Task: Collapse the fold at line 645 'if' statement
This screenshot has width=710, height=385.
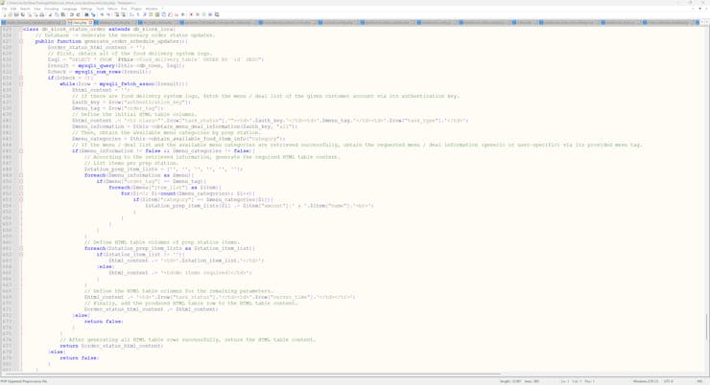Action: click(21, 151)
